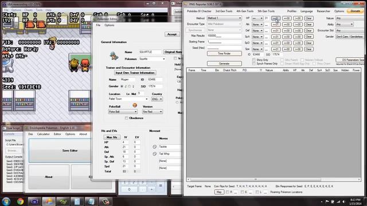
Task: Toggle the E checkbox next to Map
Action: 242,192
